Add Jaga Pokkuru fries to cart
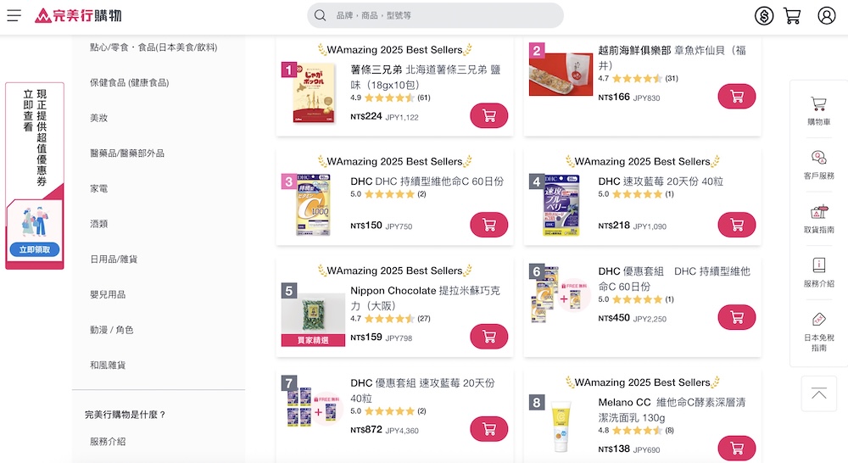Image resolution: width=848 pixels, height=463 pixels. click(x=488, y=116)
